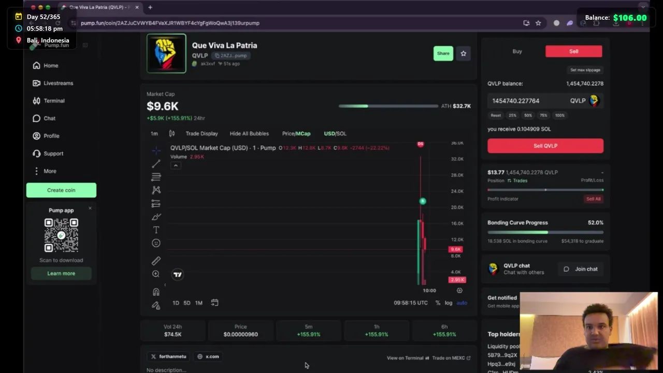Select the forecasting and measurement tool
663x373 pixels.
click(156, 204)
